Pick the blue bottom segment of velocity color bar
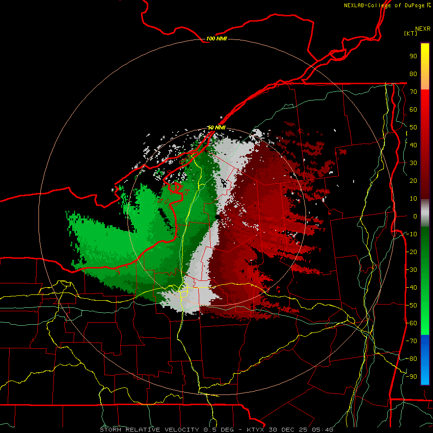This screenshot has width=433, height=433. [x=425, y=359]
